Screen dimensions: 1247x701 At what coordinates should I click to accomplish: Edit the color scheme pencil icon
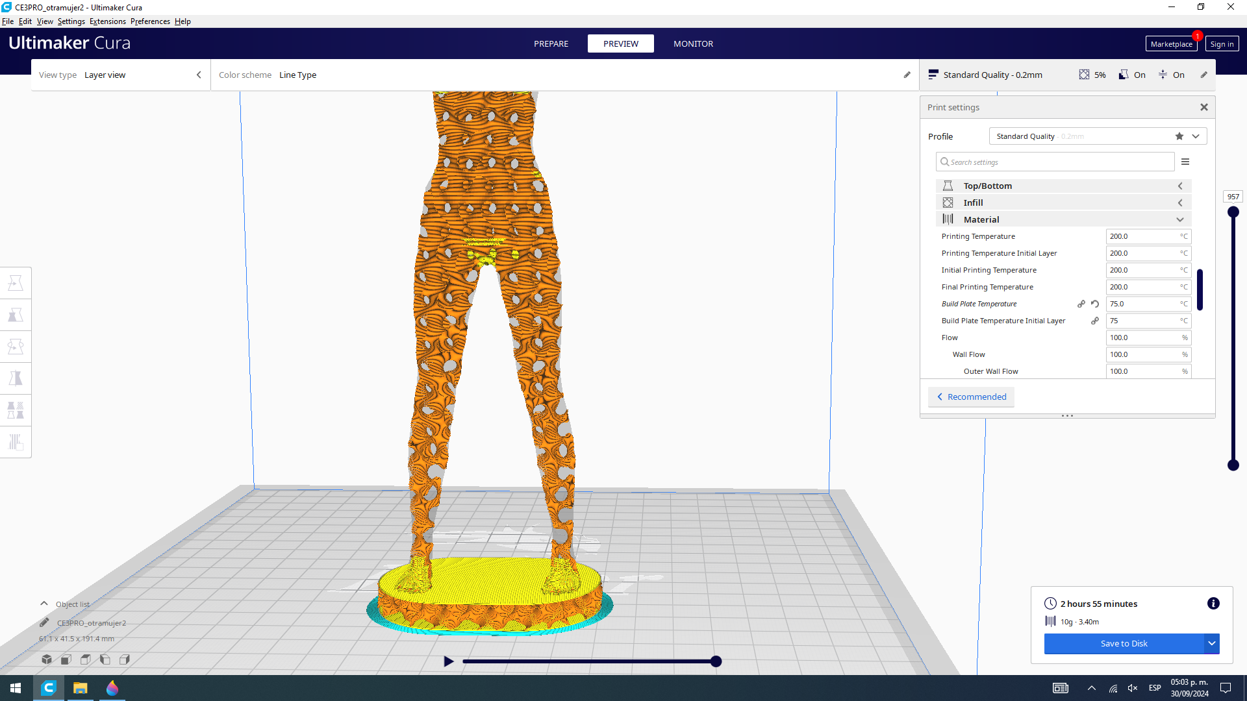coord(907,75)
